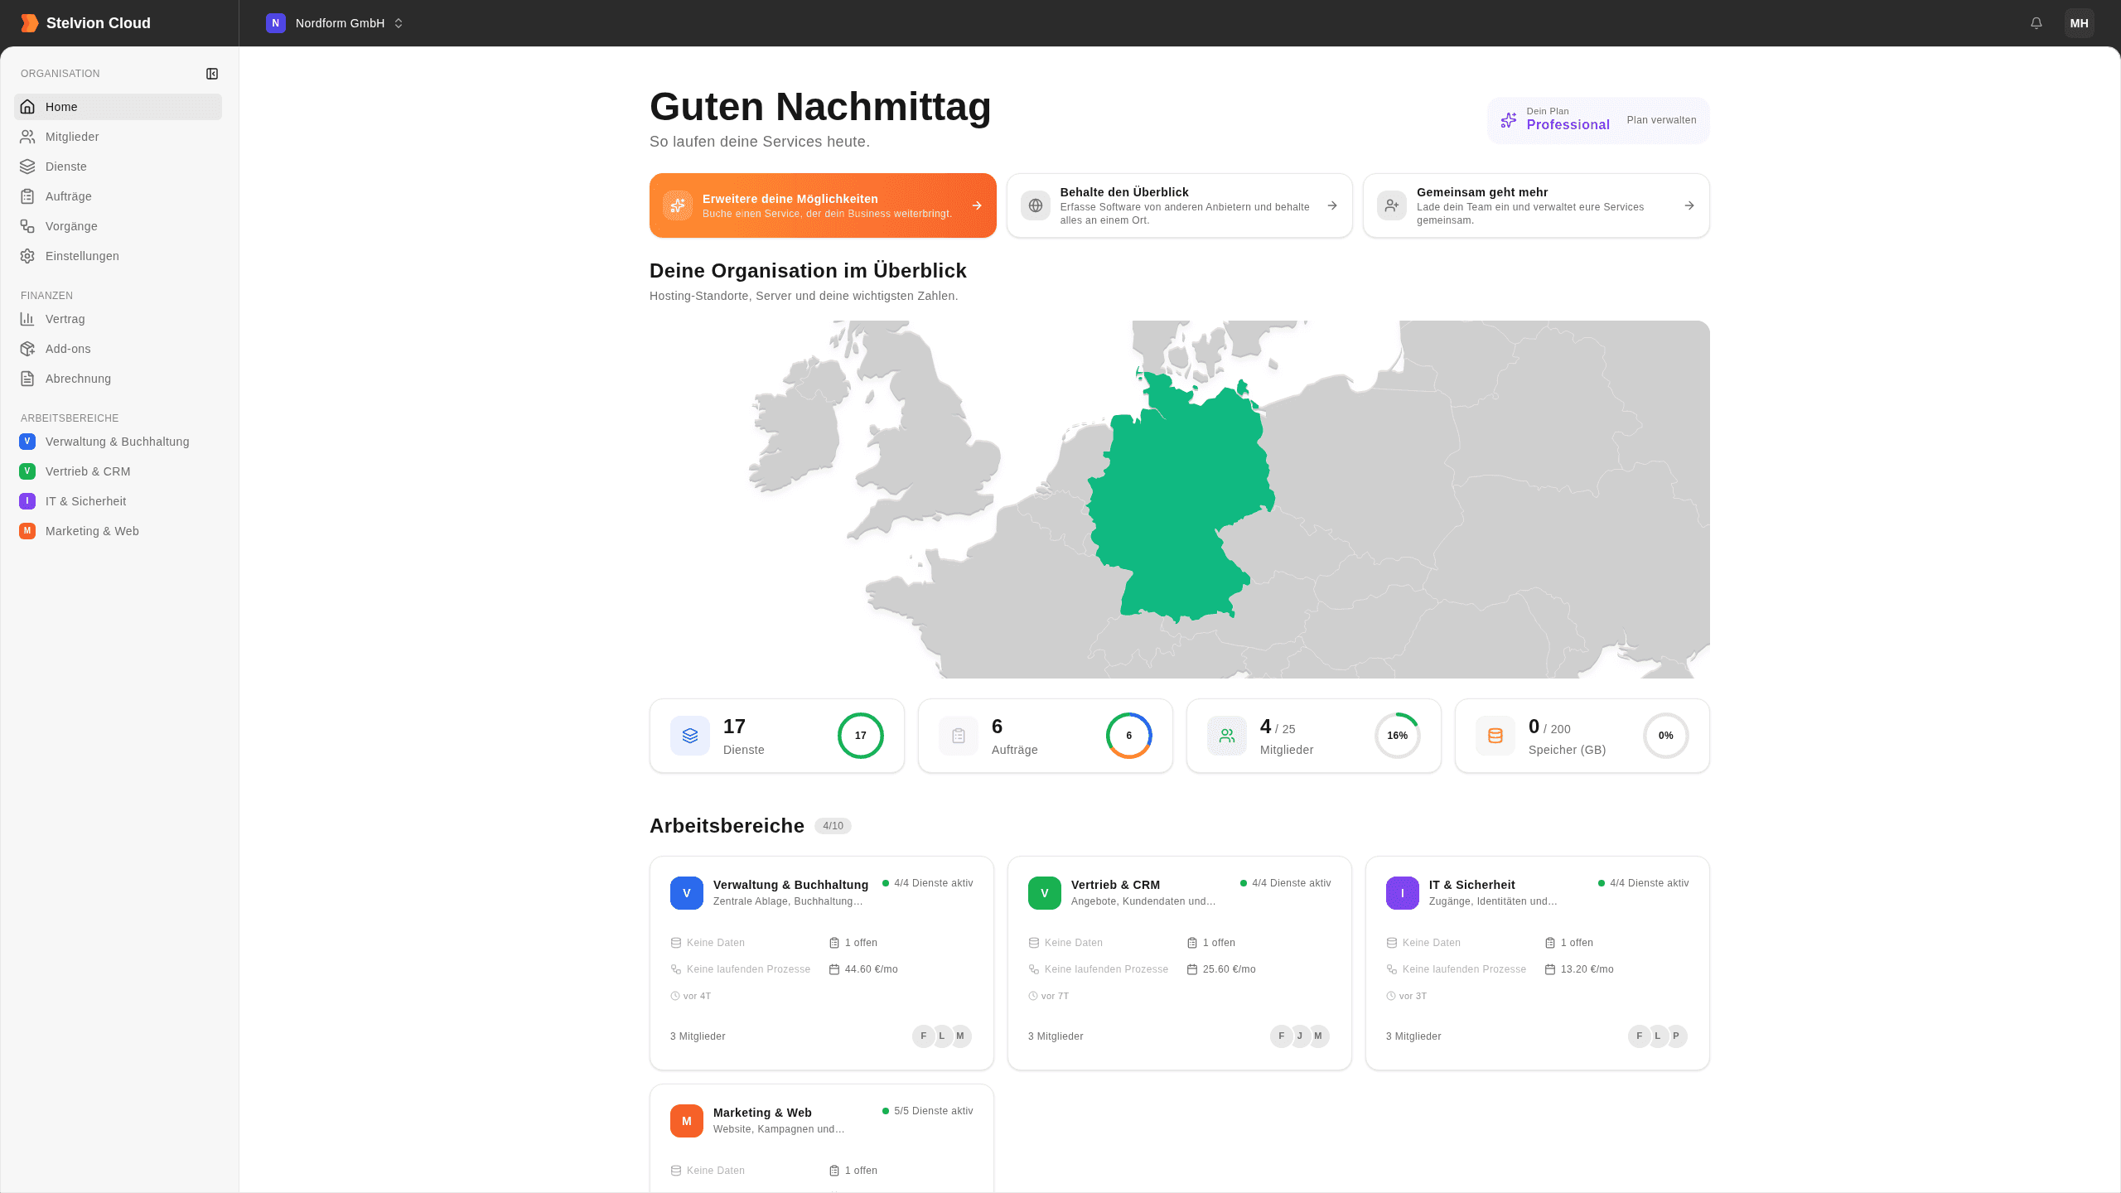Click the purple I badge for IT & Sicherheit in sidebar
2121x1193 pixels.
tap(27, 501)
